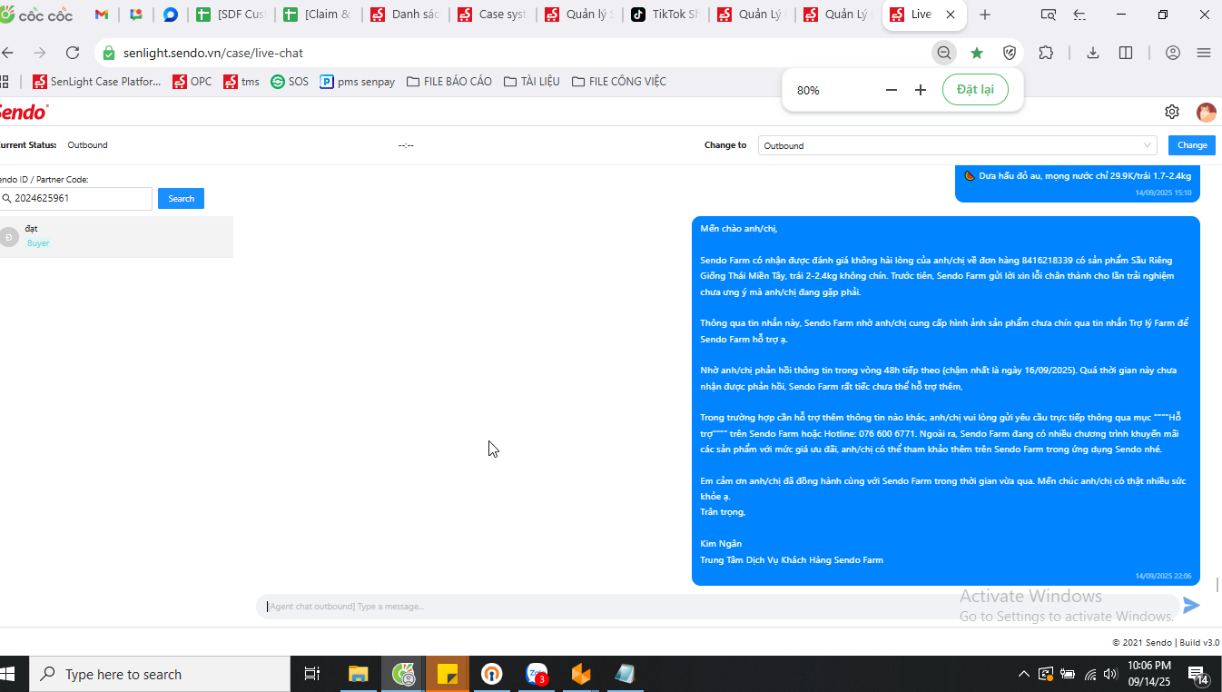The height and width of the screenshot is (692, 1222).
Task: Switch to the Danh sác tab
Action: click(x=406, y=15)
